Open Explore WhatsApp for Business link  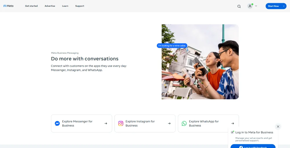(208, 123)
